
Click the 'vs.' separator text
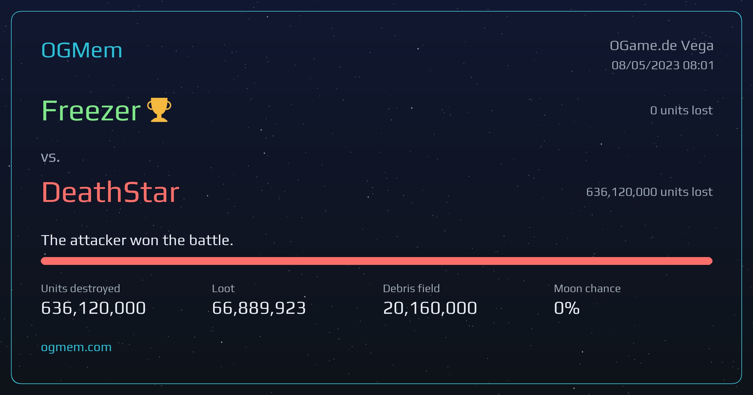[50, 157]
